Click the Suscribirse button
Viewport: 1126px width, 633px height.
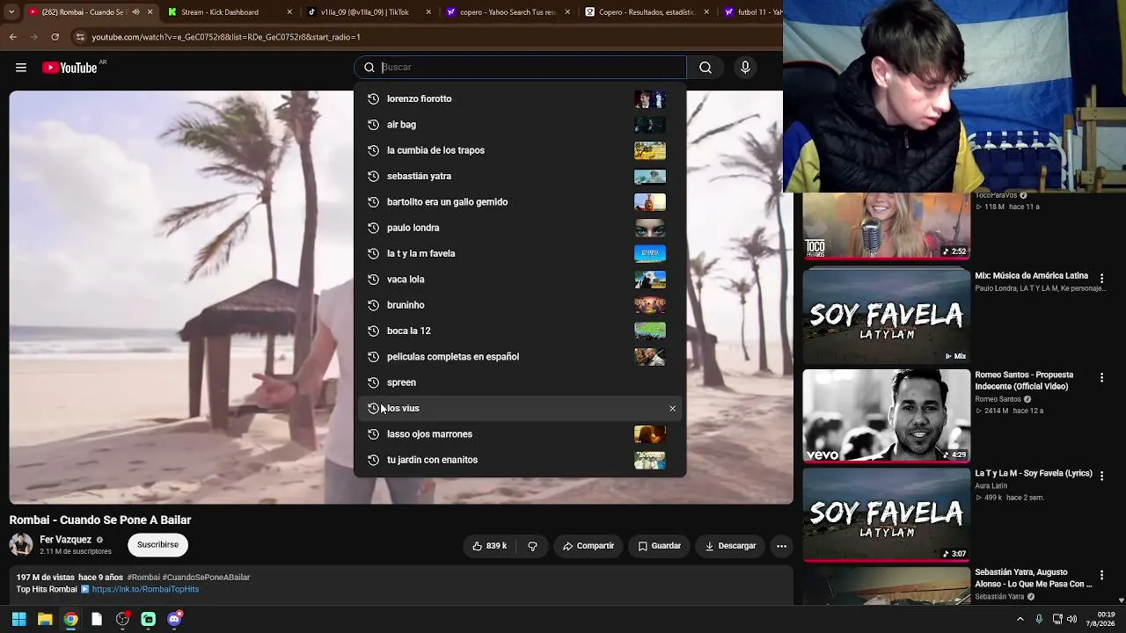[157, 545]
